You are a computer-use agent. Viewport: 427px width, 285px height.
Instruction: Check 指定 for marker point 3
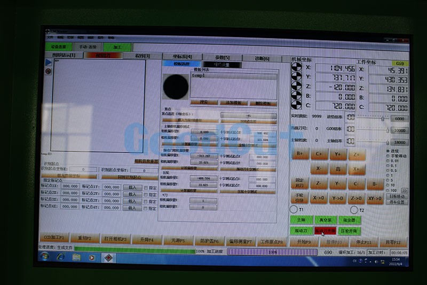[x=146, y=202]
